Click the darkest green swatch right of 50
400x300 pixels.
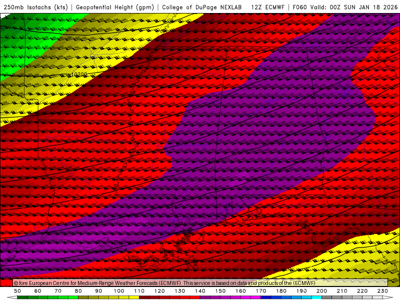pyautogui.click(x=22, y=297)
